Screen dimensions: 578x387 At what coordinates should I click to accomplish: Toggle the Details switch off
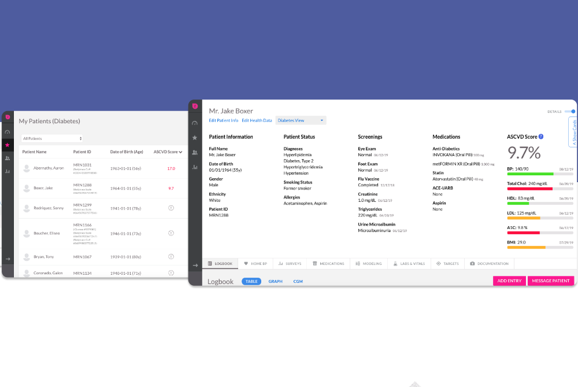[x=570, y=111]
